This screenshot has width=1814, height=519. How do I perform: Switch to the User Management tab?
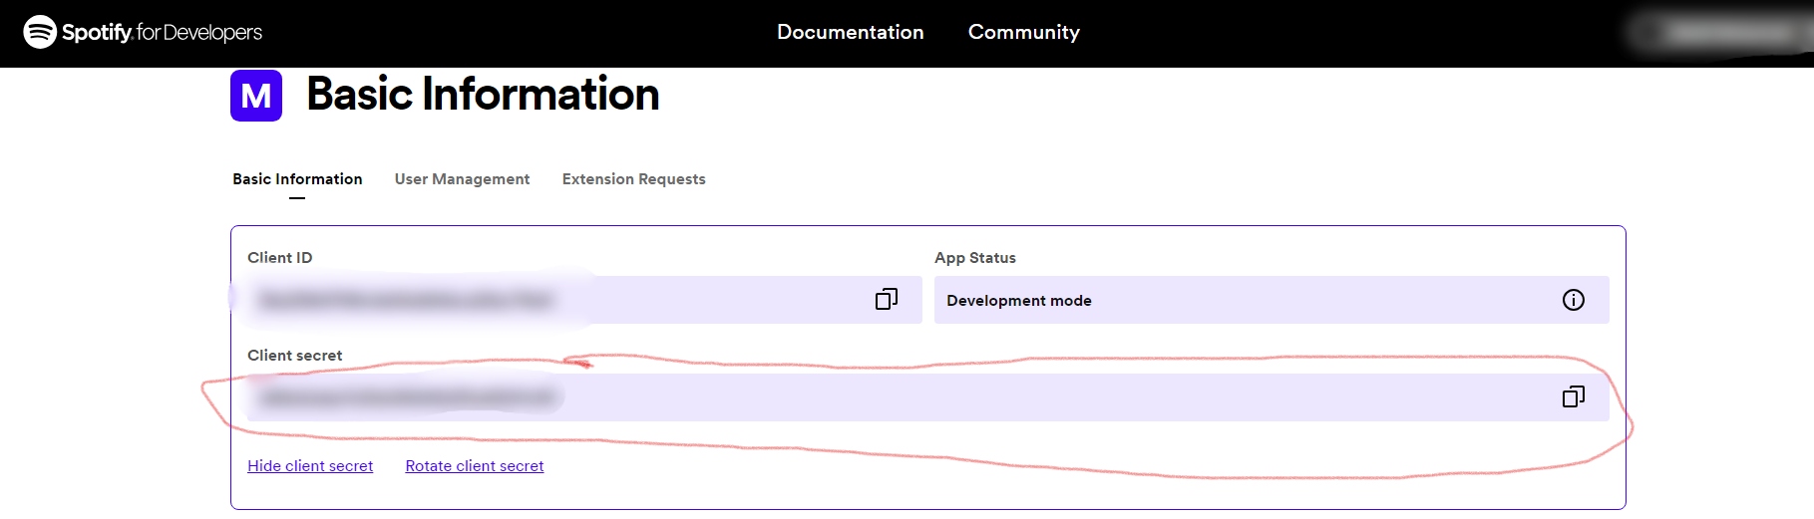point(462,179)
